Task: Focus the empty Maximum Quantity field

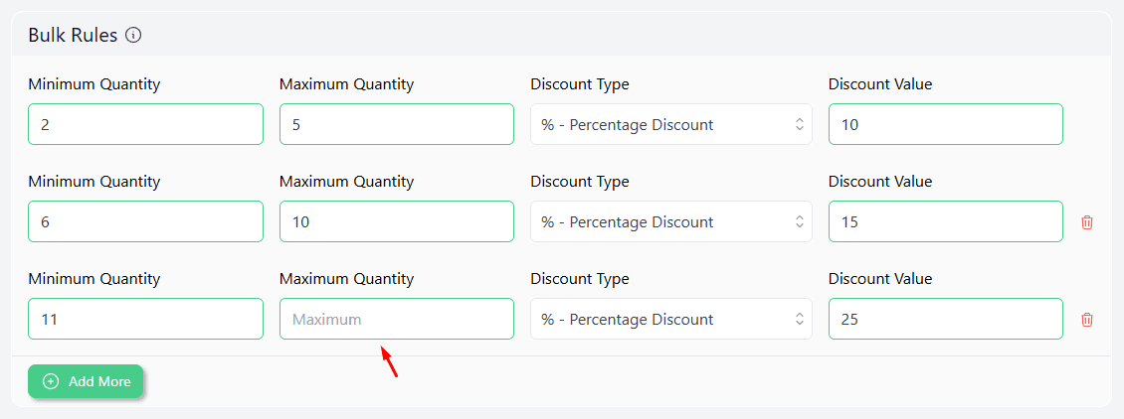Action: [x=396, y=319]
